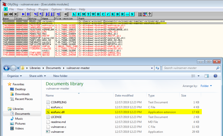Open recent locations dropdown beside Forward button
The height and width of the screenshot is (136, 223).
(18, 68)
